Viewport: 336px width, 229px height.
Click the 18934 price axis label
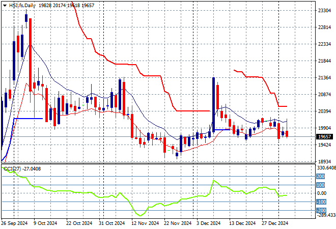click(x=324, y=161)
